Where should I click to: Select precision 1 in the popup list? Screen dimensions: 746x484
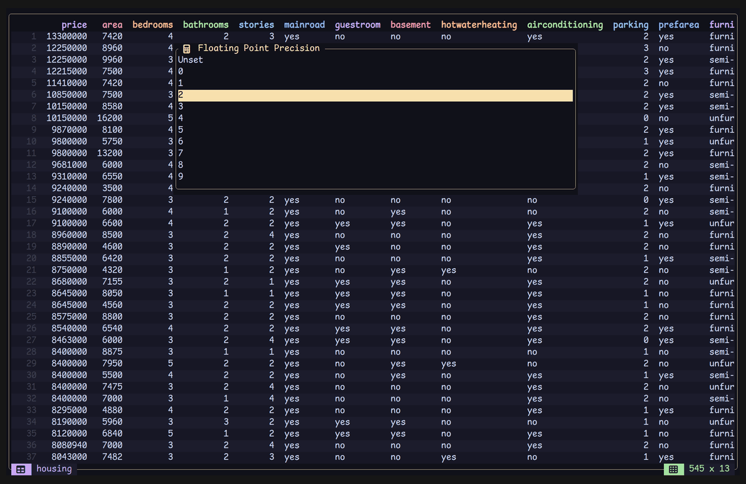(375, 83)
